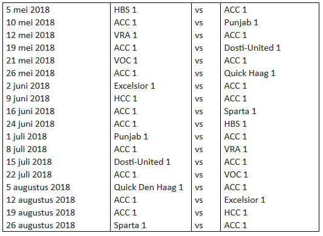Click Quick Haag 1 in the away column

tap(250, 74)
